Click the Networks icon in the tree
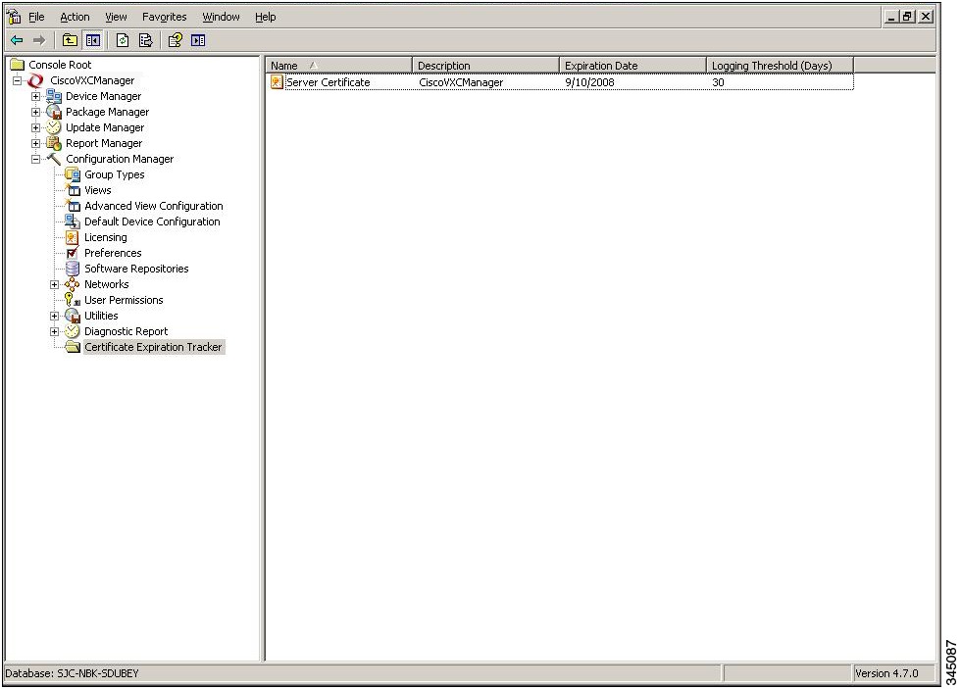The height and width of the screenshot is (689, 961). 73,284
